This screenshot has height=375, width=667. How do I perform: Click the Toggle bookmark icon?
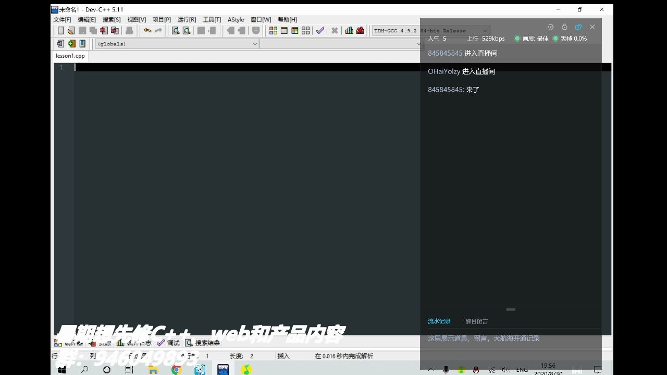(x=256, y=31)
